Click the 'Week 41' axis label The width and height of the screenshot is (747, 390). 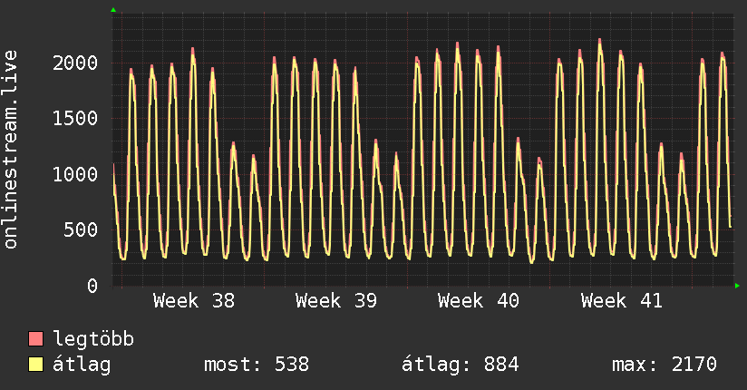[x=621, y=301]
